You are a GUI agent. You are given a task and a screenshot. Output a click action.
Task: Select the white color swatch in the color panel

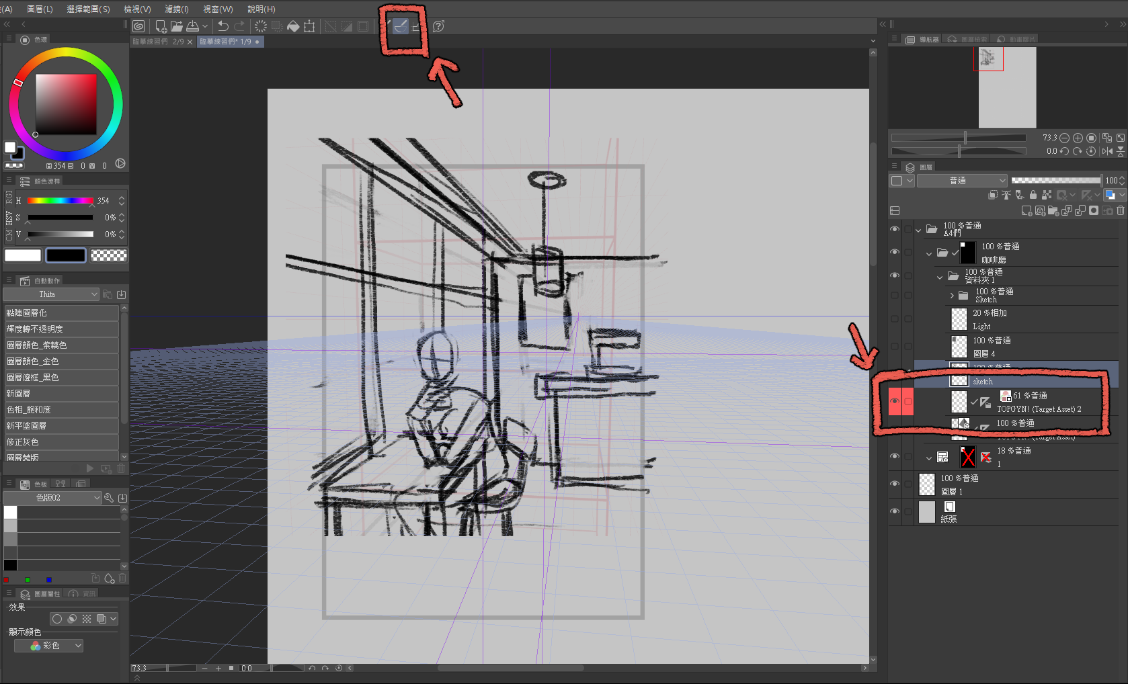tap(22, 255)
